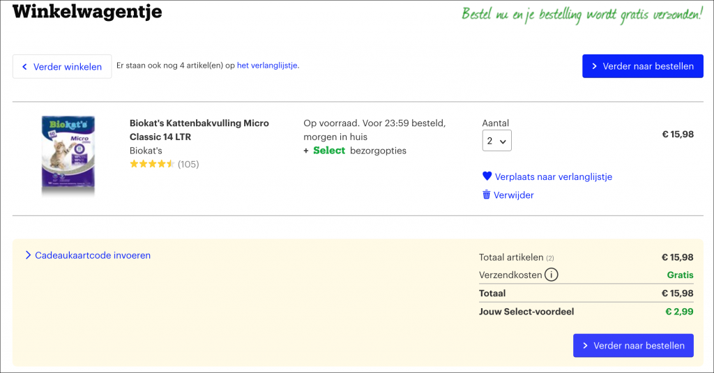714x373 pixels.
Task: Click the Totaal artikelen label
Action: (x=511, y=257)
